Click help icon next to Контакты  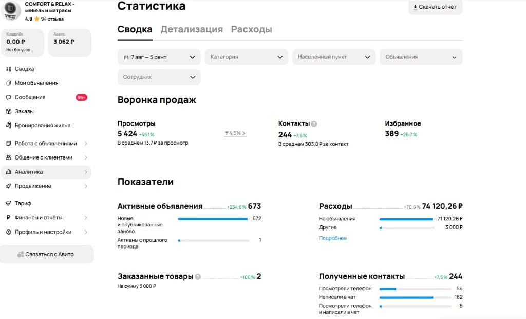click(314, 123)
